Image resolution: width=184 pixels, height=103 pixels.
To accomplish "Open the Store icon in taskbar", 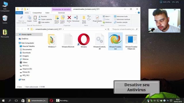I will (23, 100).
